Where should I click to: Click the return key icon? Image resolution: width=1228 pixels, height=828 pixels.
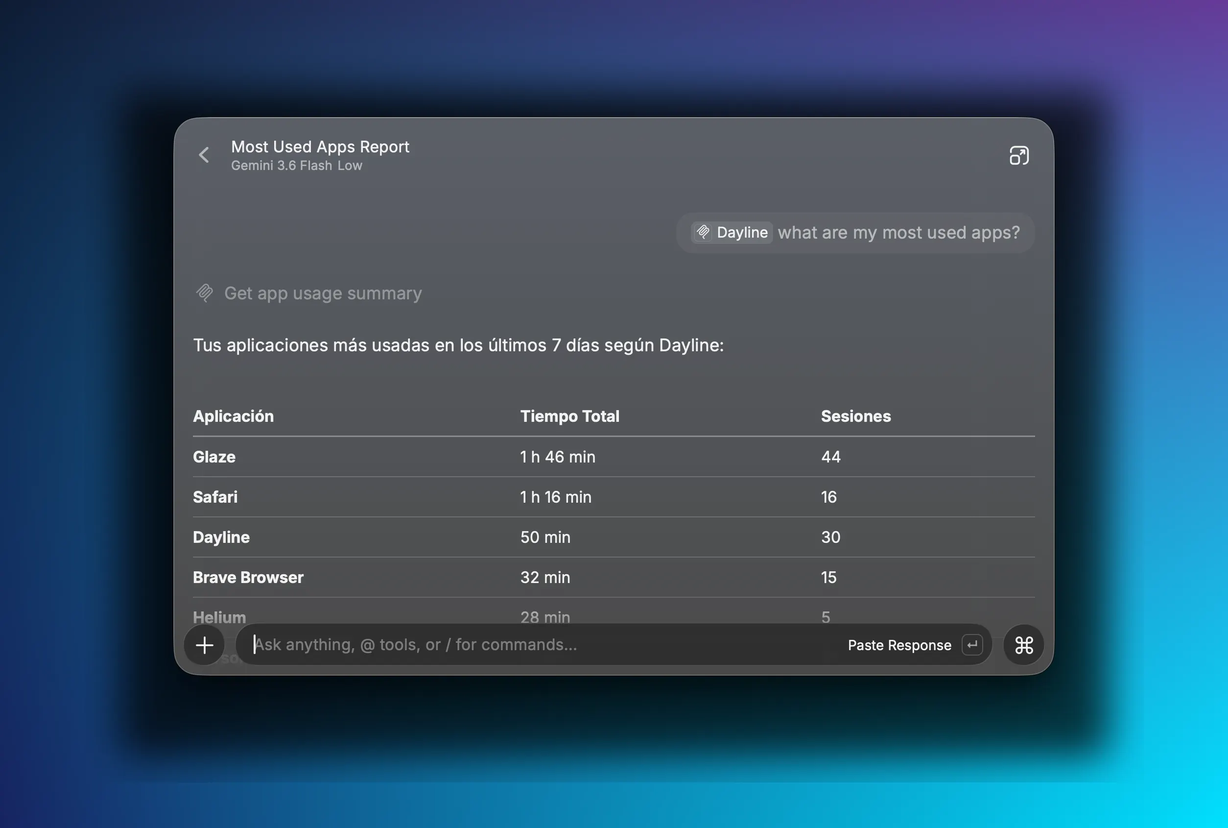coord(972,645)
